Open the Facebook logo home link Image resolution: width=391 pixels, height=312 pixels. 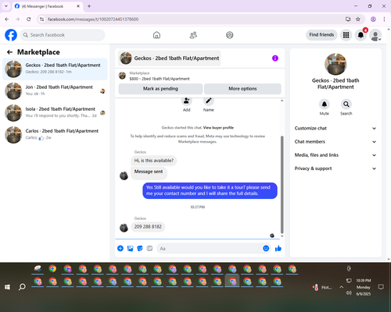click(x=11, y=35)
